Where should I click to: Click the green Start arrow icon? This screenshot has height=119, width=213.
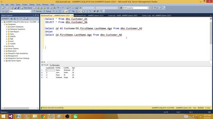80,8
